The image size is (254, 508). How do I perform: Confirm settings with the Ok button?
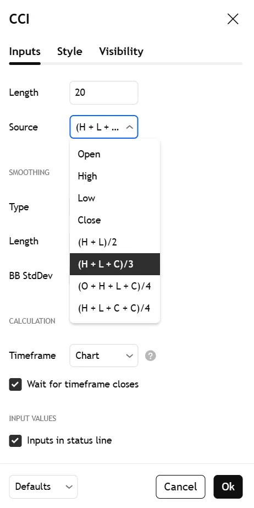point(228,487)
